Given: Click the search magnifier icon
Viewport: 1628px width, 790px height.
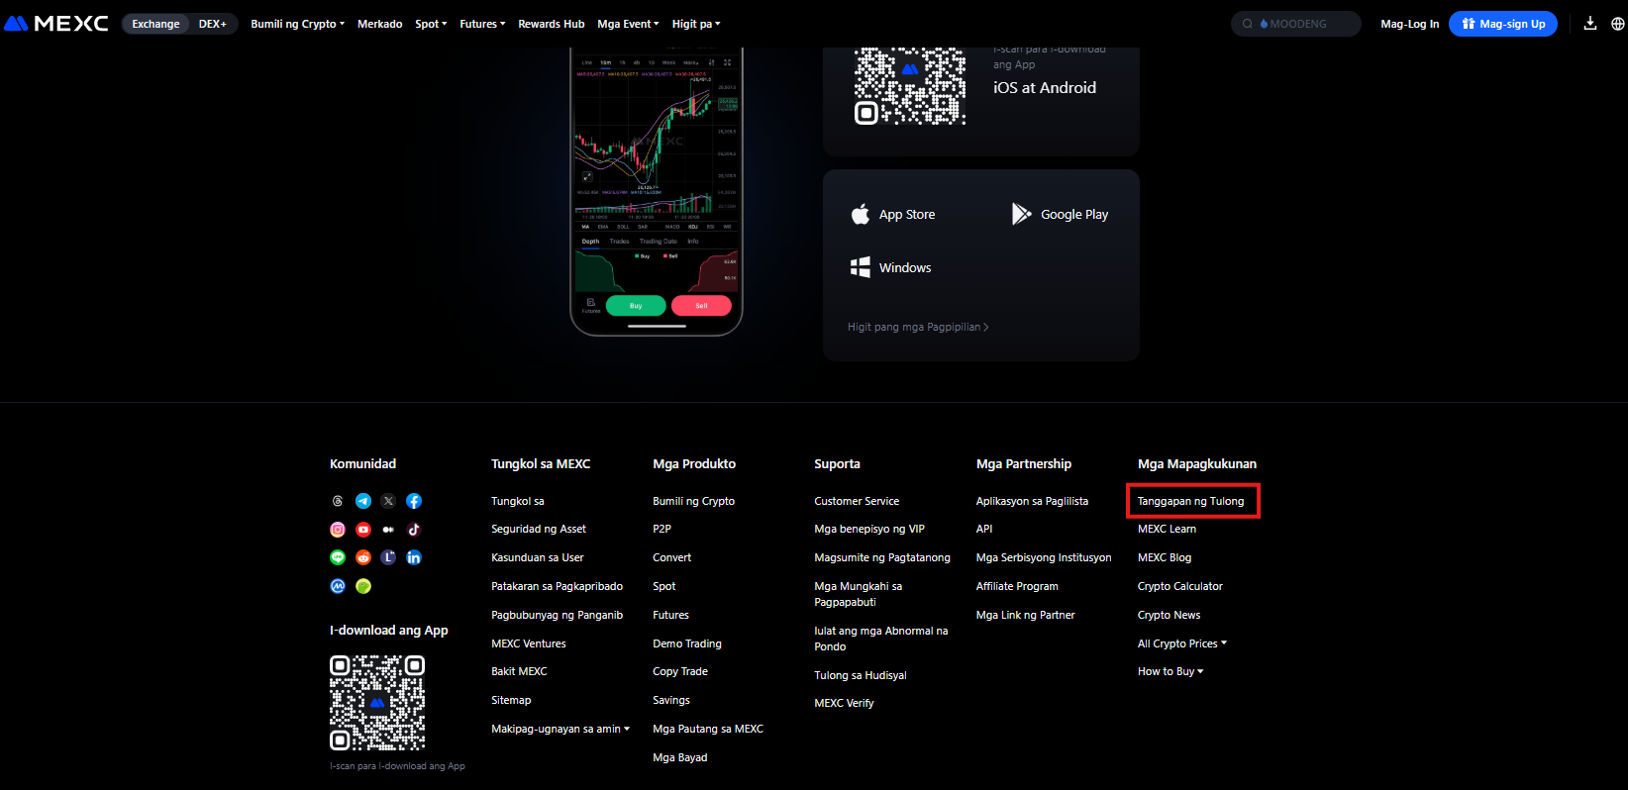Looking at the screenshot, I should [1248, 24].
